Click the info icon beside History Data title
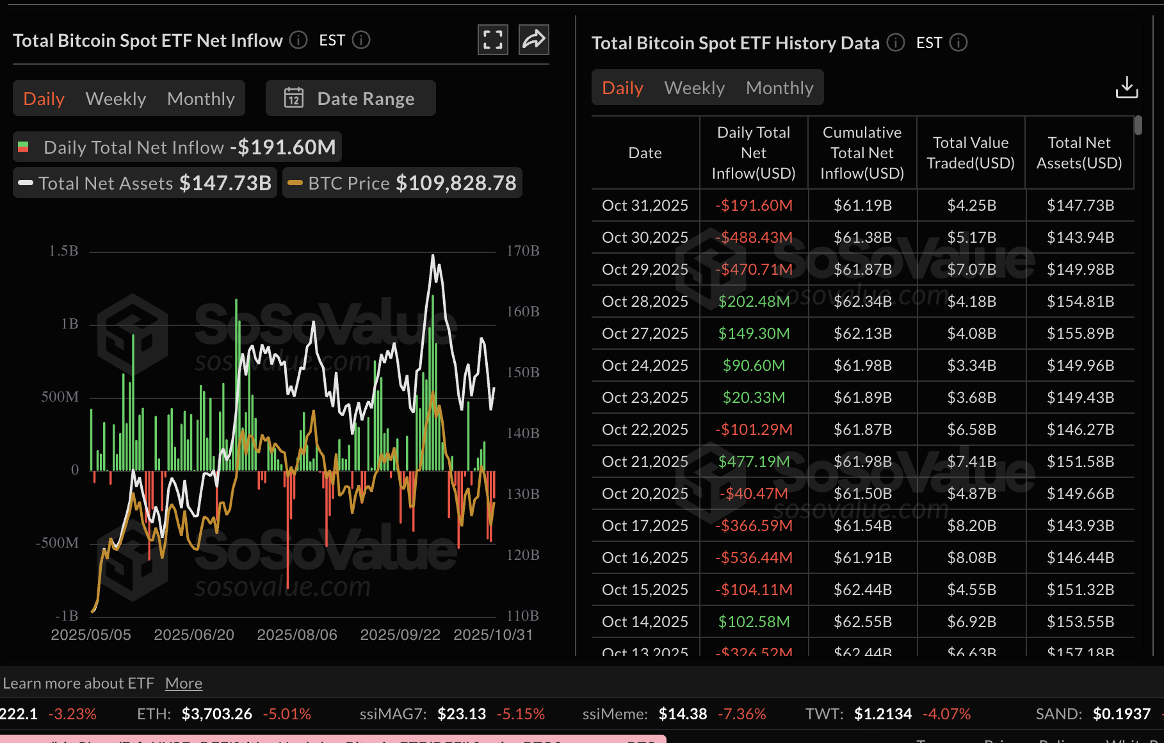The height and width of the screenshot is (743, 1164). [896, 43]
